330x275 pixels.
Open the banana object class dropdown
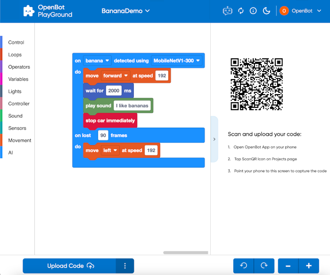(x=97, y=61)
